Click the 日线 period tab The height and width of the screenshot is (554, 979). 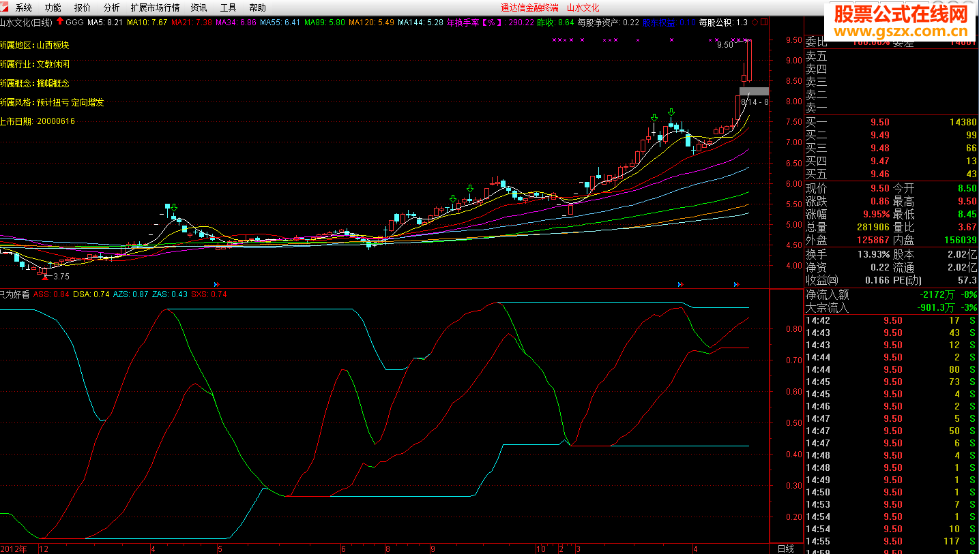[786, 549]
